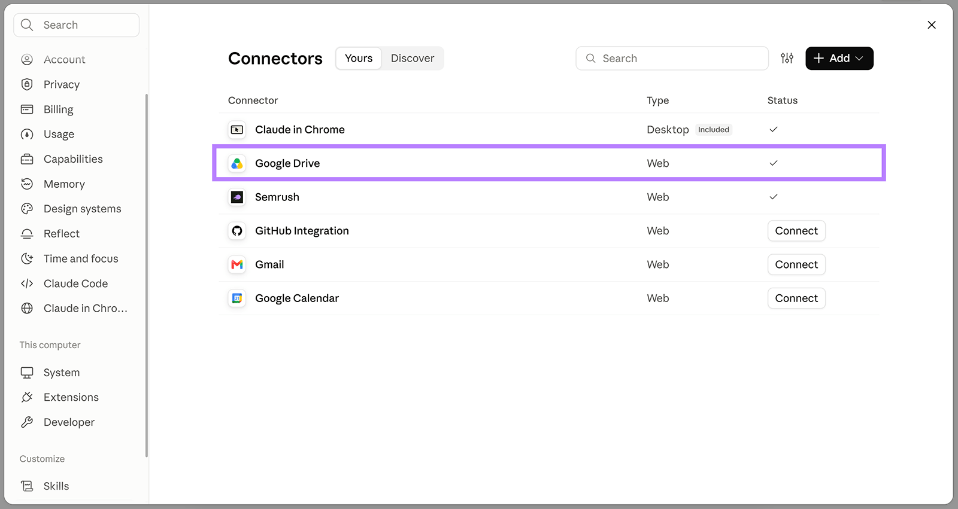
Task: Click the System monitor icon
Action: pyautogui.click(x=27, y=373)
